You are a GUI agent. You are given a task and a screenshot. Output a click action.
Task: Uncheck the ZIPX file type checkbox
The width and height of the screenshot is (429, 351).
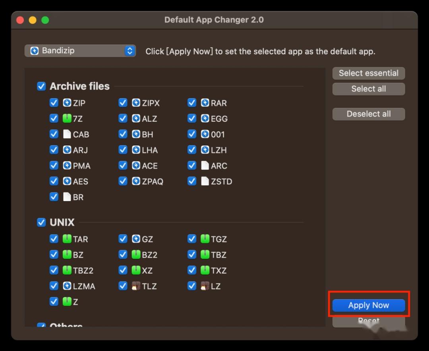[x=123, y=103]
